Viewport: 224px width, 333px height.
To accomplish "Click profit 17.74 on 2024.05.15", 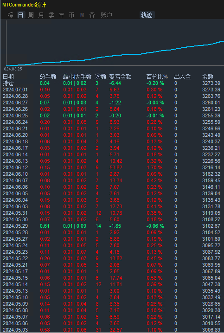I will click(x=116, y=278).
